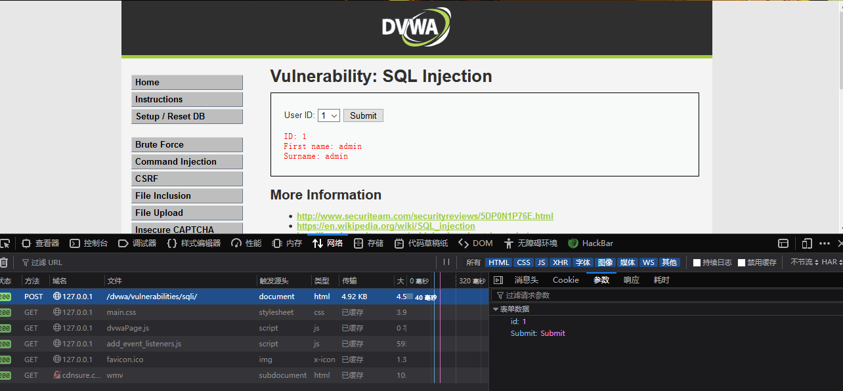Toggle the 其他 request filter
This screenshot has height=391, width=843.
669,262
